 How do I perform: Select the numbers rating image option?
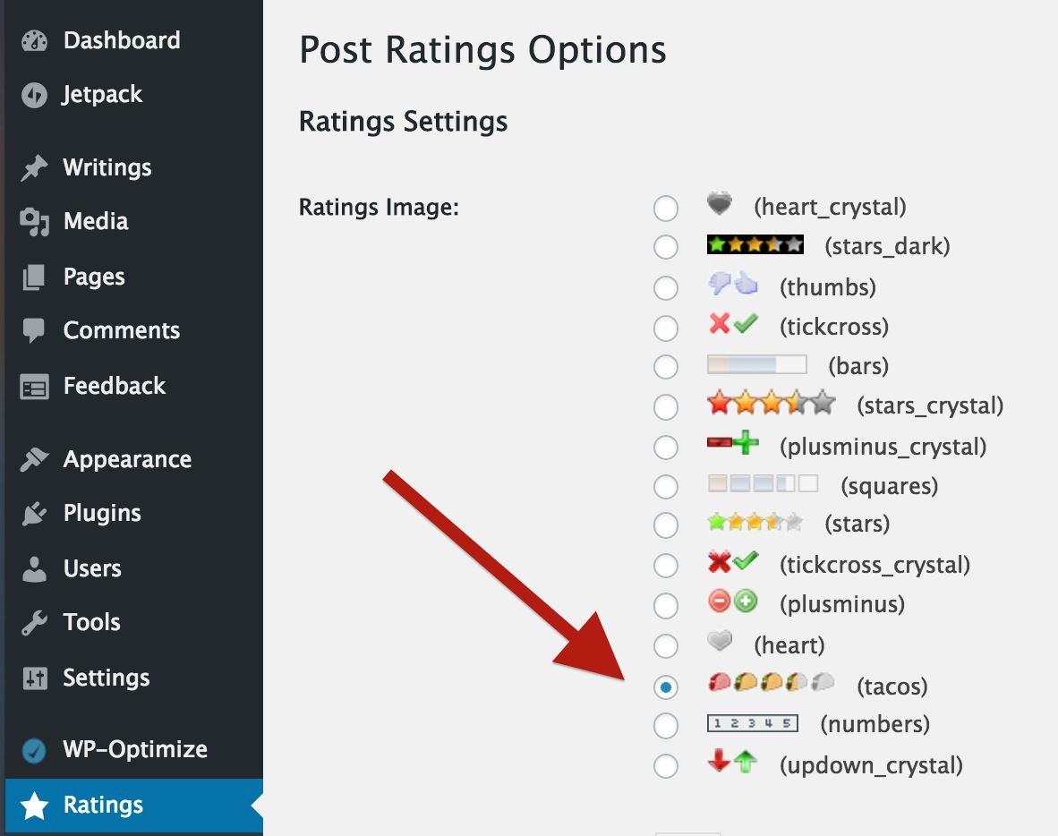(x=666, y=725)
